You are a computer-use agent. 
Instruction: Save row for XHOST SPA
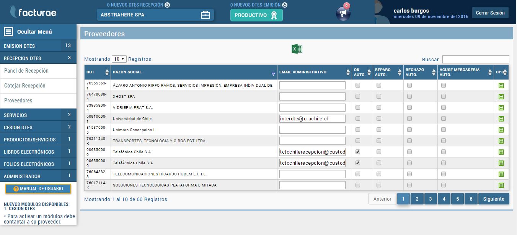pos(501,97)
